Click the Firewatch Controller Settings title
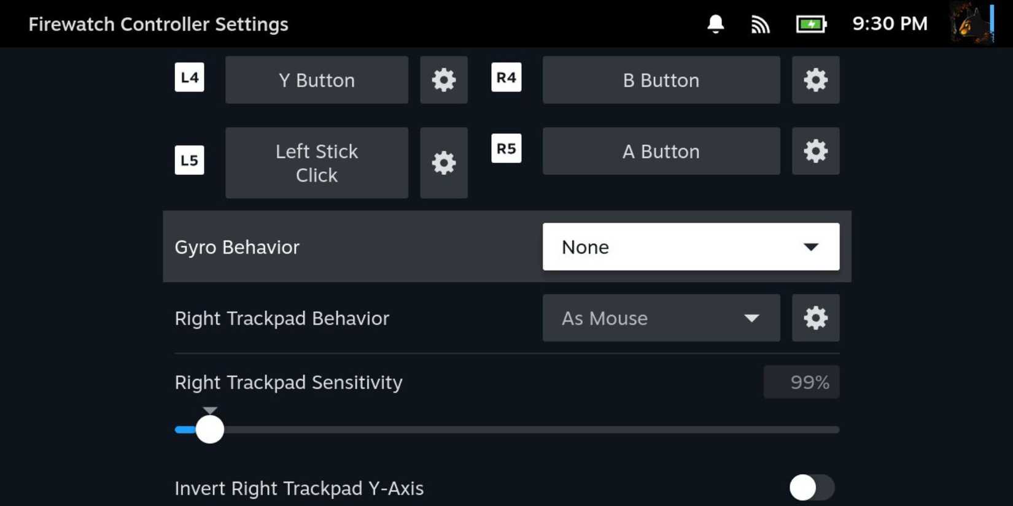The width and height of the screenshot is (1013, 506). pyautogui.click(x=158, y=24)
